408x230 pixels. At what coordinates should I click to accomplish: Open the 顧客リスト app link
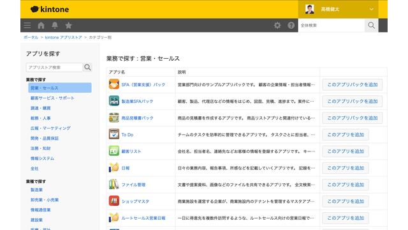(131, 151)
